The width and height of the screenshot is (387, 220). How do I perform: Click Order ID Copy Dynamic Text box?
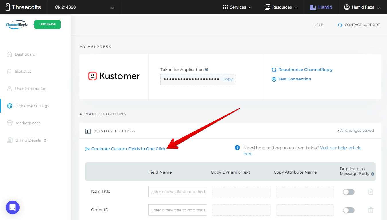[x=241, y=210]
